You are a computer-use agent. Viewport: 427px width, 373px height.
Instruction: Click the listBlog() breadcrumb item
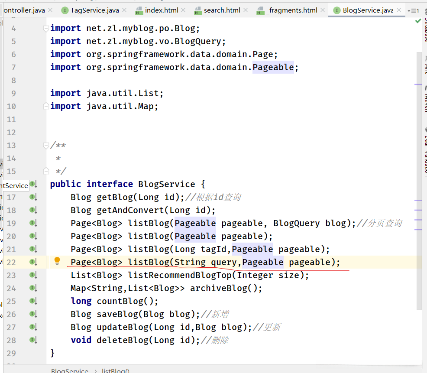coord(115,370)
